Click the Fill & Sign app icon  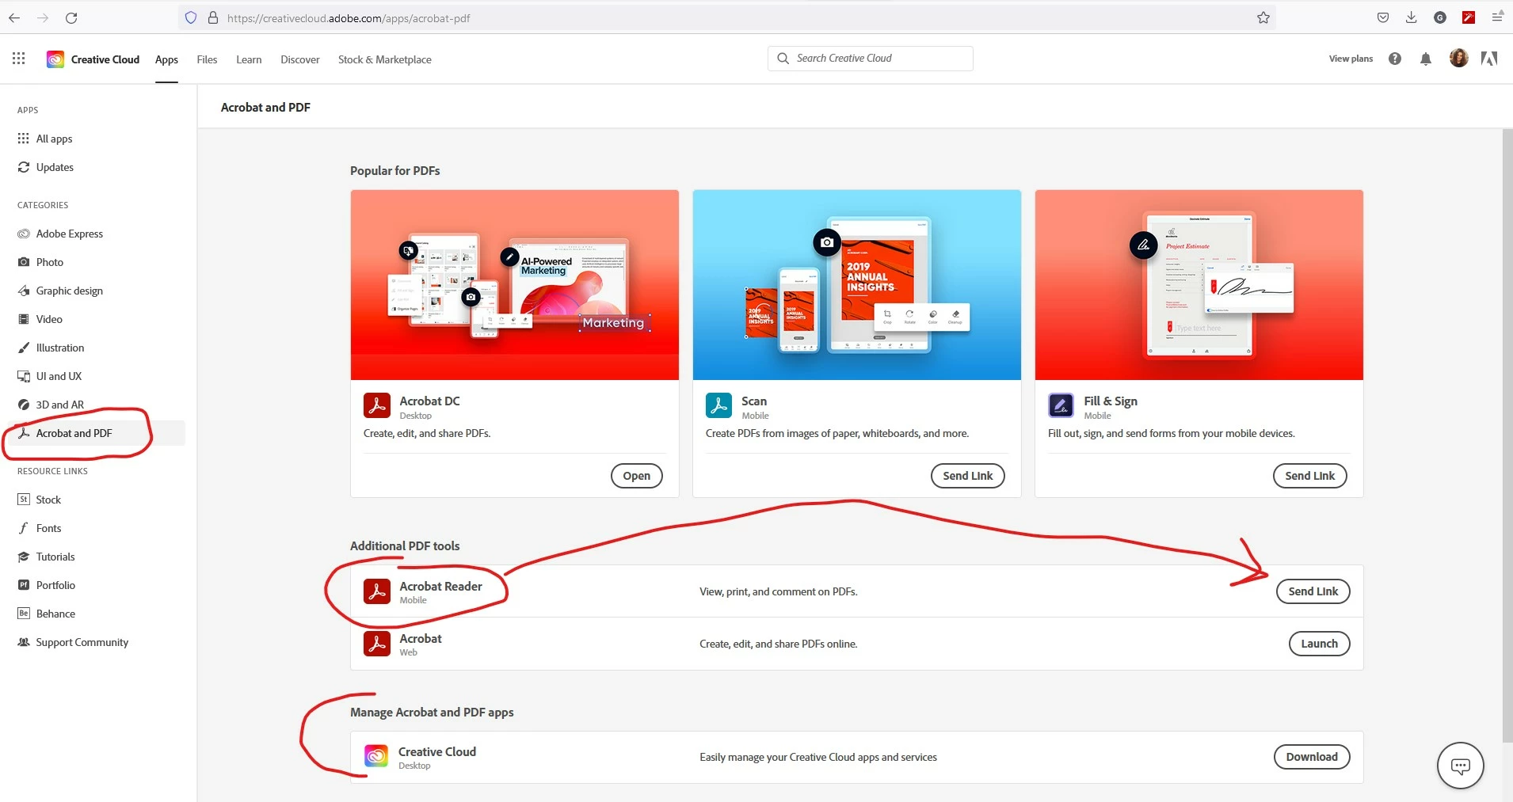pyautogui.click(x=1061, y=405)
